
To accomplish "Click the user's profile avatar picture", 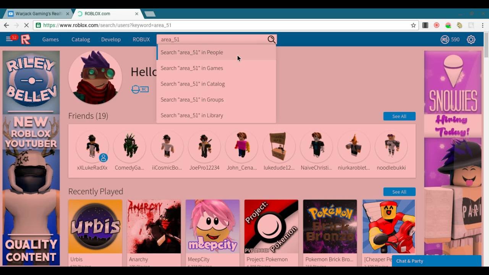I will point(95,78).
